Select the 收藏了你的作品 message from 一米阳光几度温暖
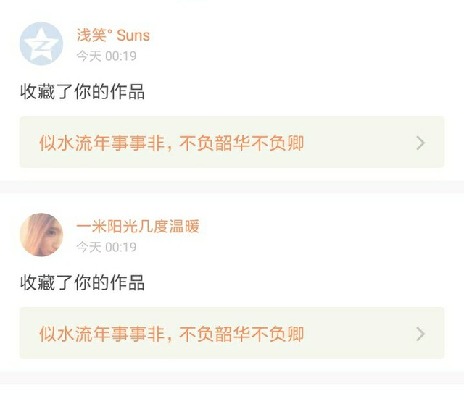Screen dimensions: 464x404 82,282
